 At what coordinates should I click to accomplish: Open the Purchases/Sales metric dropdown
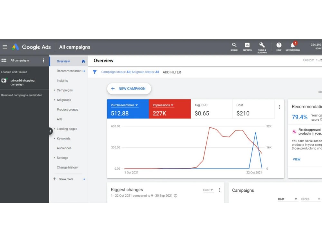pos(124,105)
